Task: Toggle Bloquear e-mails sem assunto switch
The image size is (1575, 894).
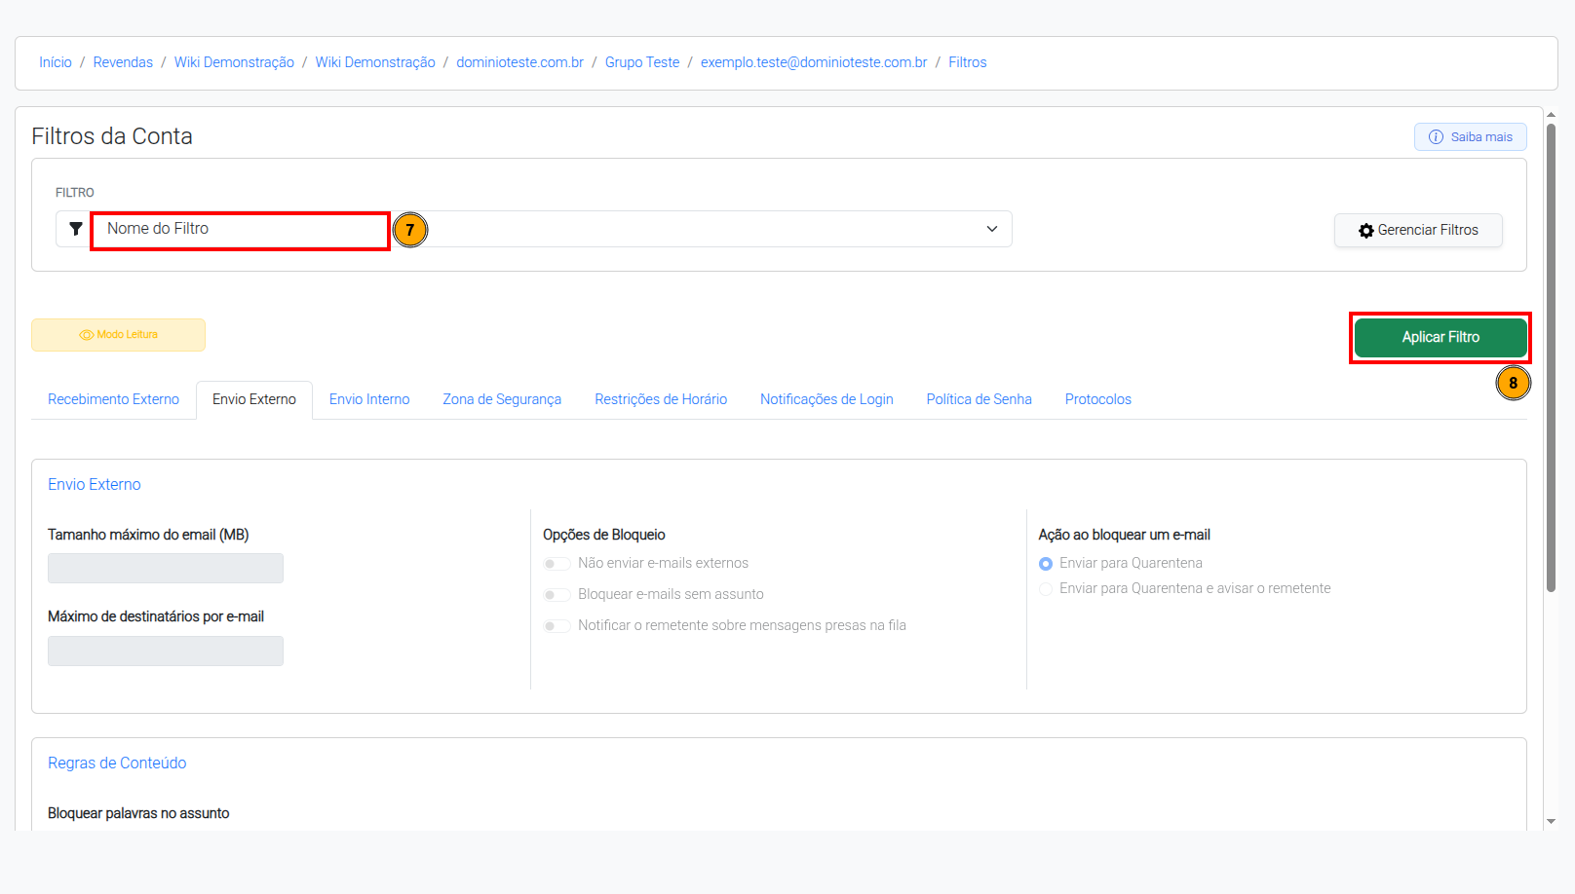Action: [557, 595]
